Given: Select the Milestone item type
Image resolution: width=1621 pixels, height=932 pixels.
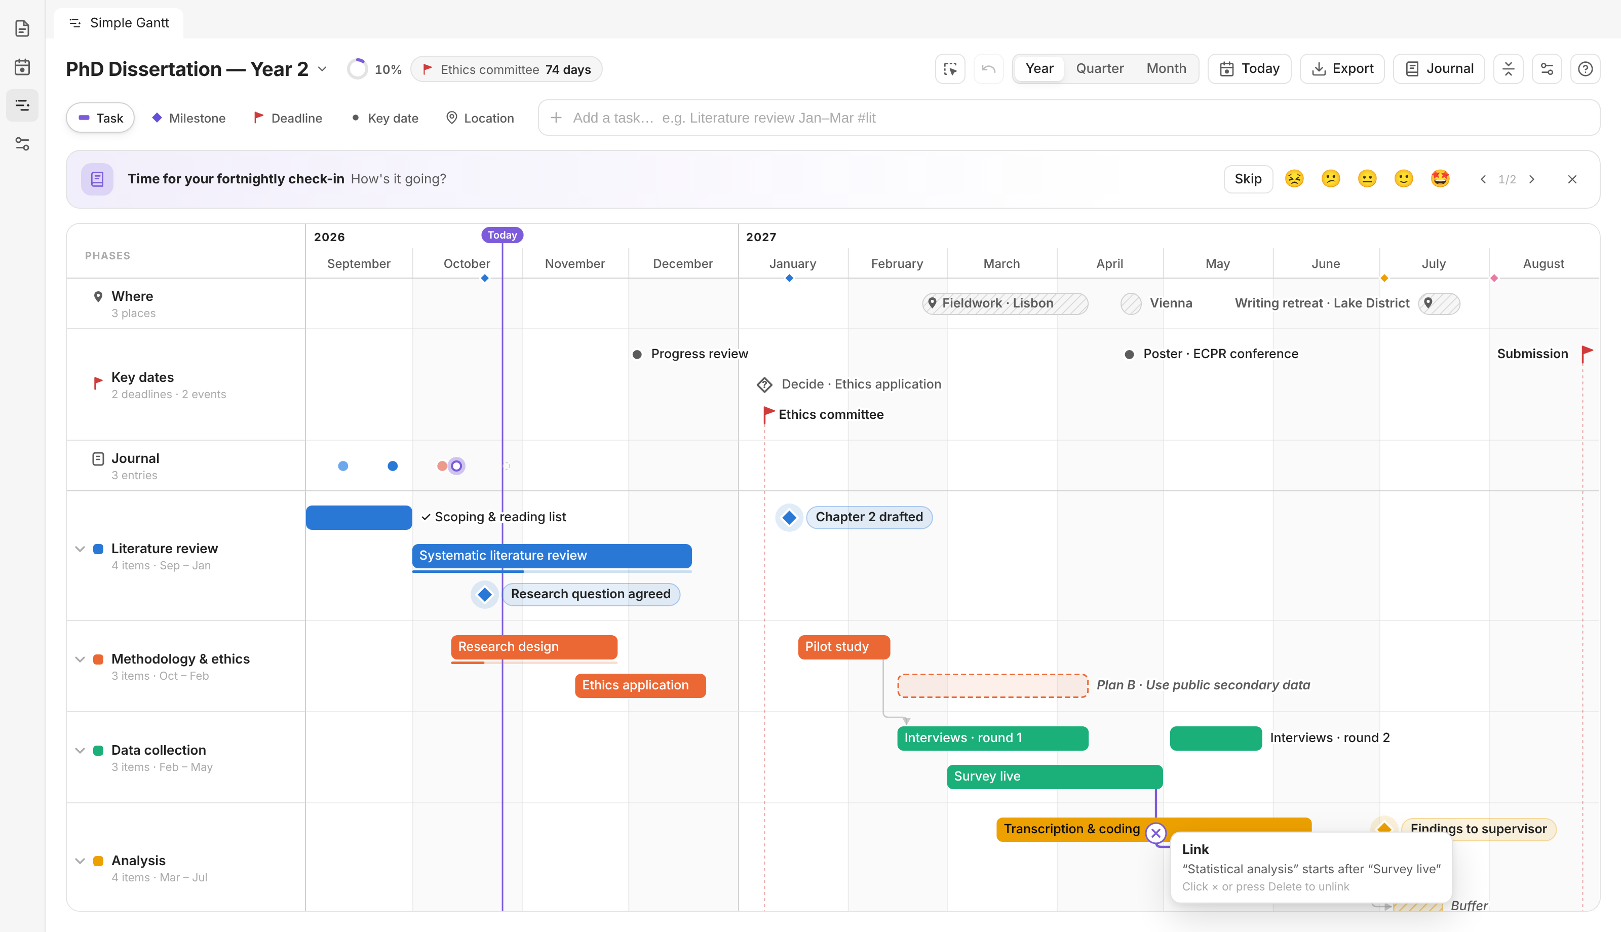Looking at the screenshot, I should (x=189, y=118).
